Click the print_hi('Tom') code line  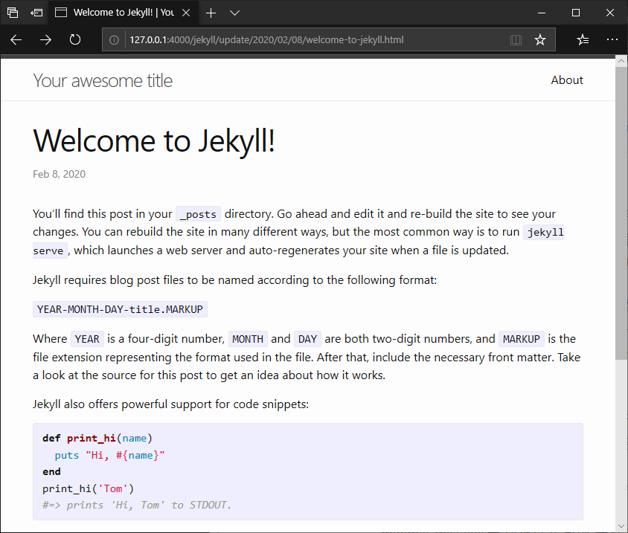tap(88, 488)
